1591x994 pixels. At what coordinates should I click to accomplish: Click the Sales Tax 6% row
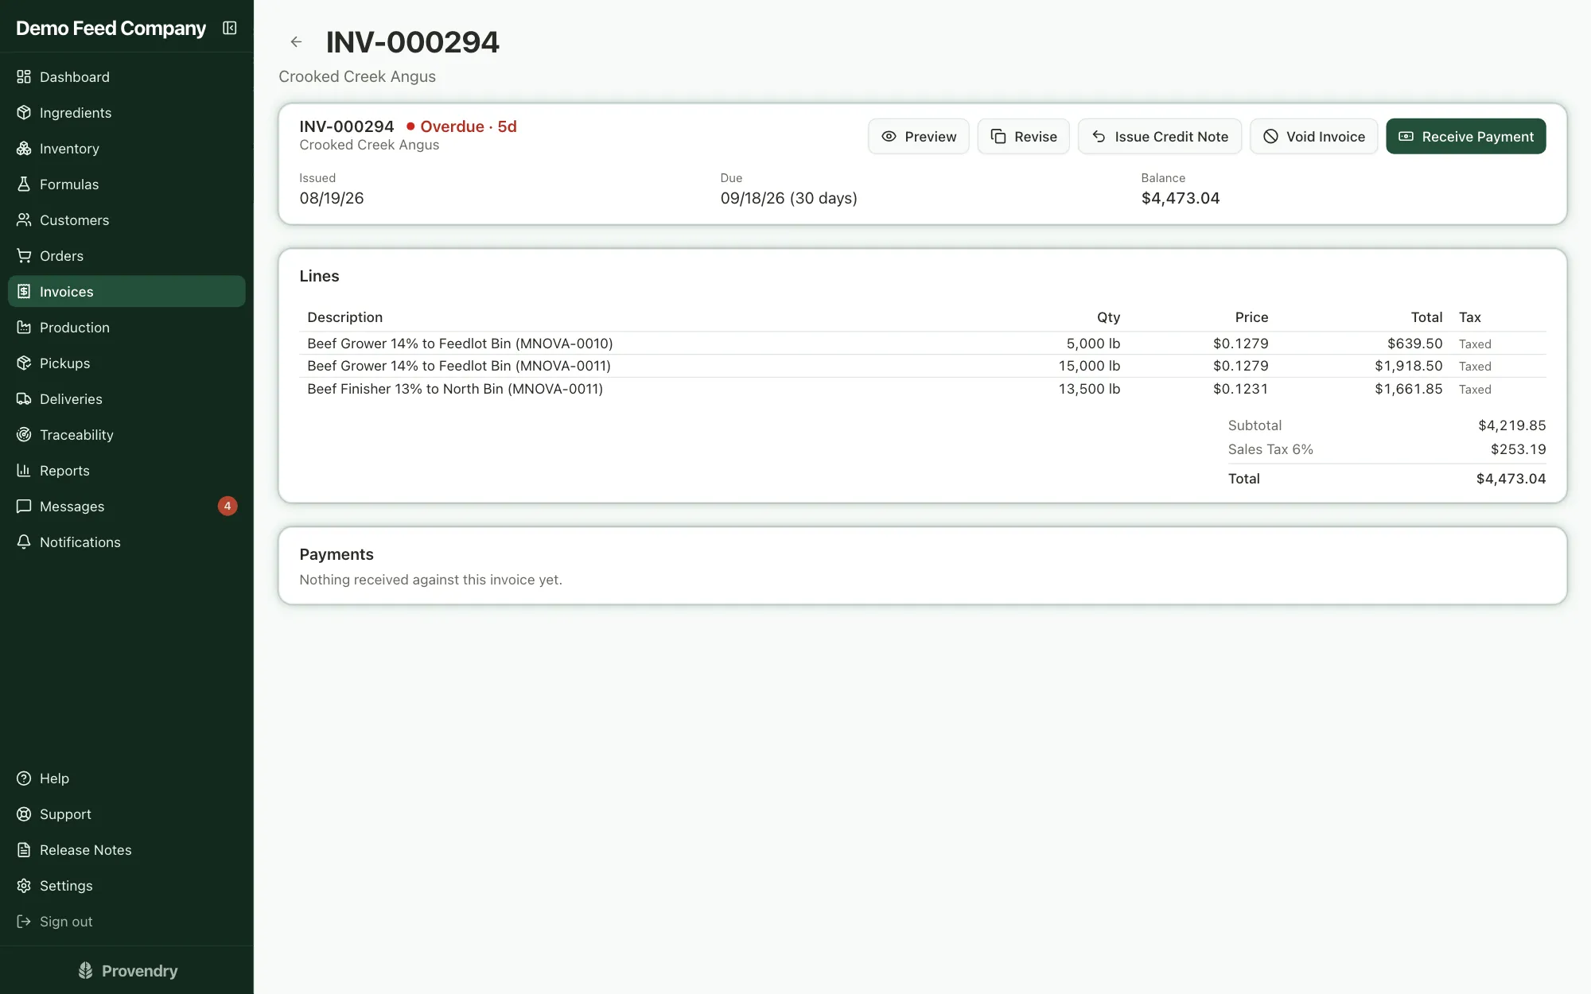pos(1387,450)
